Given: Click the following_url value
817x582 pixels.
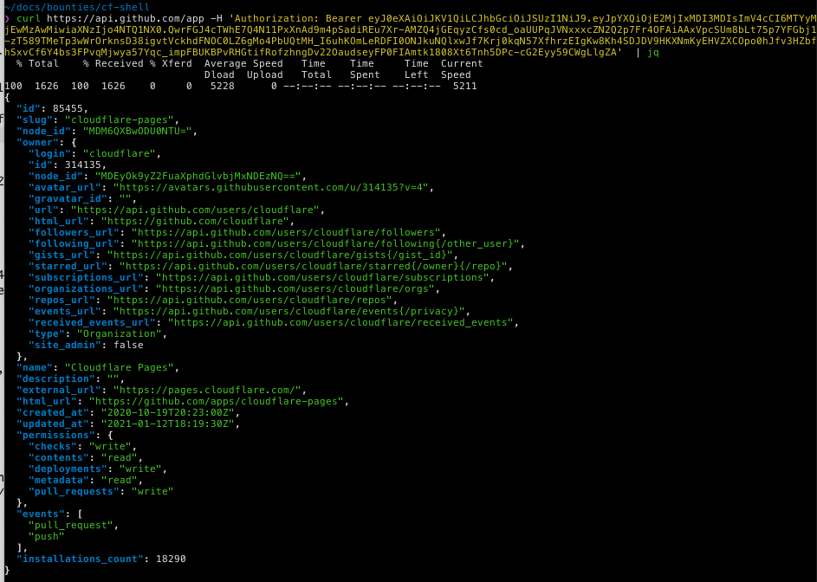Looking at the screenshot, I should click(x=326, y=244).
